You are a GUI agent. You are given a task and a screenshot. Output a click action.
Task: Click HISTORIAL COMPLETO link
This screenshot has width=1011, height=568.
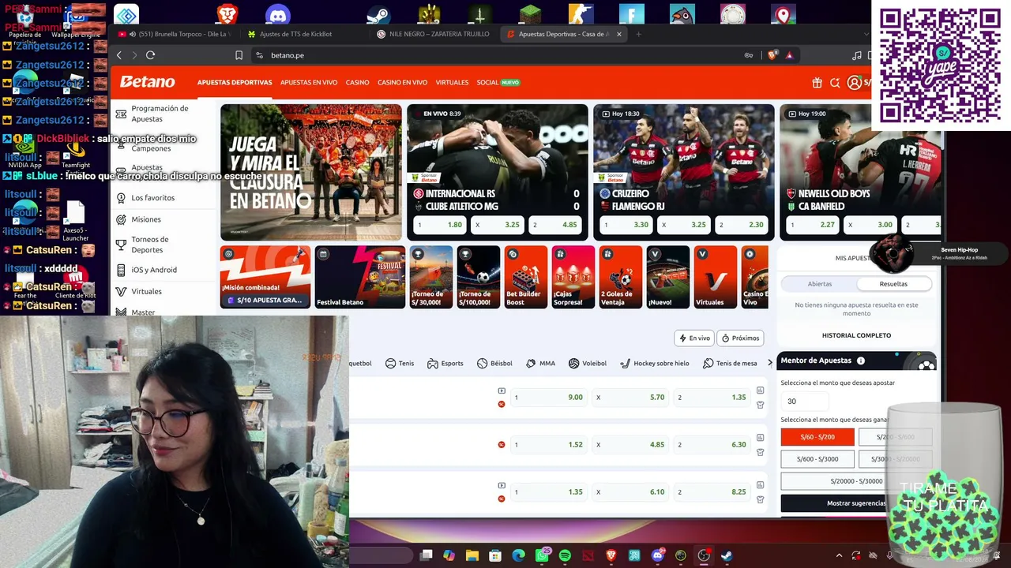click(856, 335)
